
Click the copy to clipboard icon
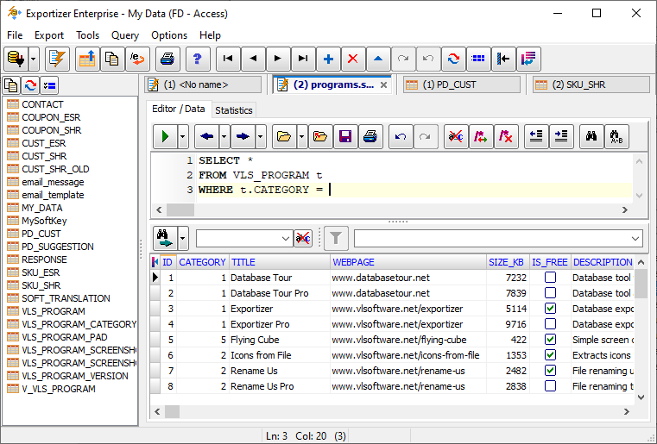click(x=112, y=59)
